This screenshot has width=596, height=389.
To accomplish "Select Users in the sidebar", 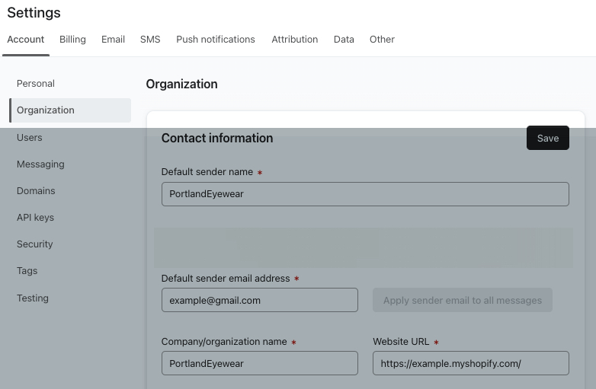I will pos(30,138).
